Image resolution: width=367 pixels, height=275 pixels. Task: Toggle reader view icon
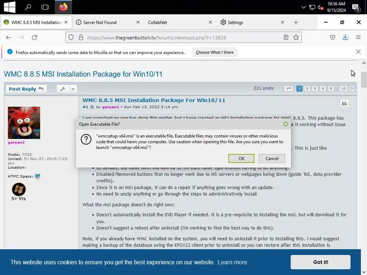point(286,37)
